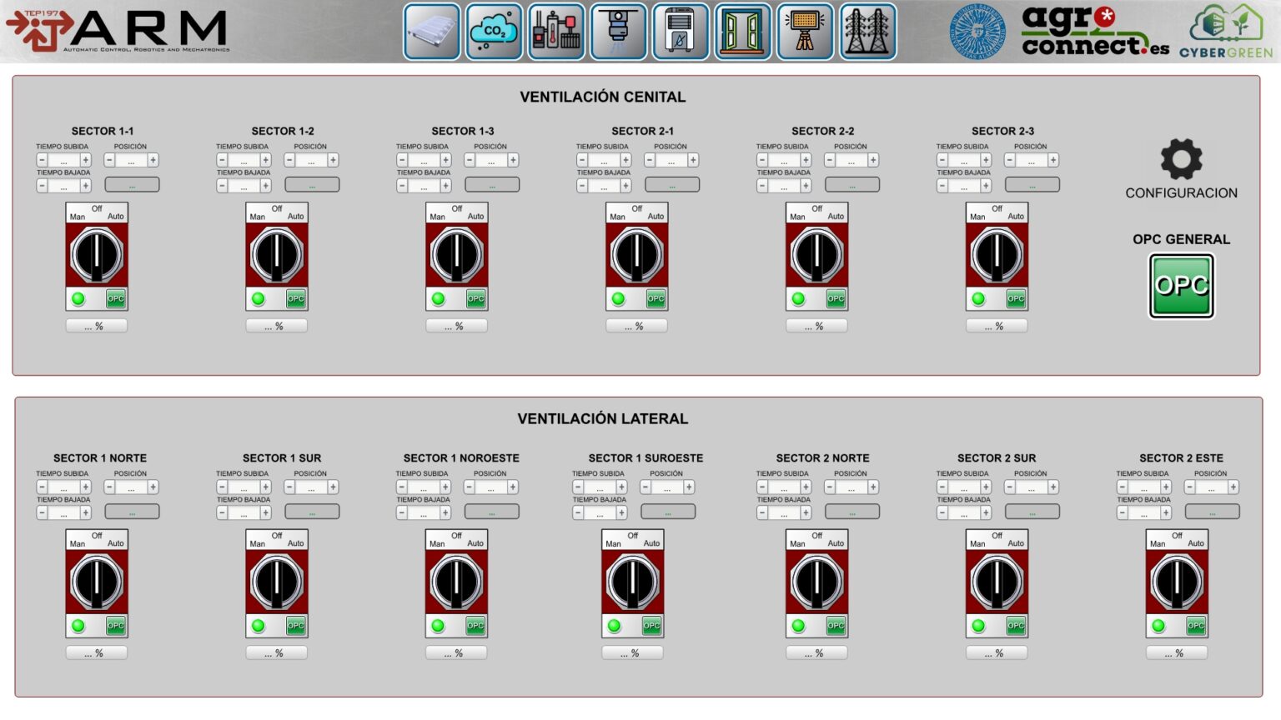Click Sector 2-3 percentage readout
This screenshot has width=1281, height=720.
(997, 326)
